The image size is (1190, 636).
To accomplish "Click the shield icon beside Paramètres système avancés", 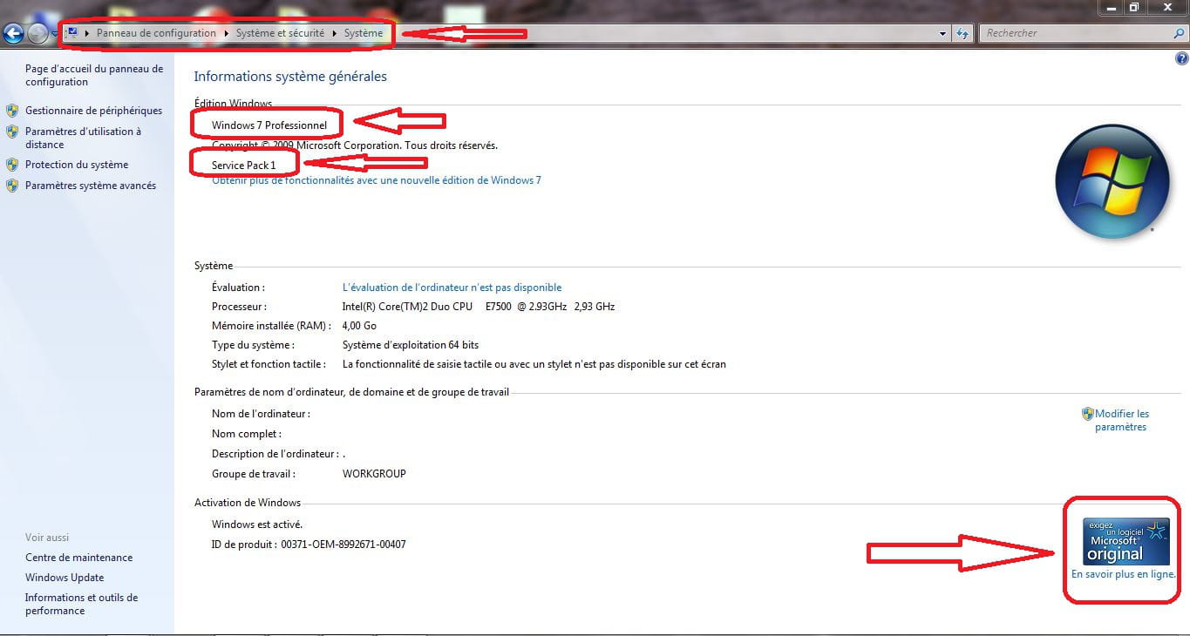I will pyautogui.click(x=12, y=186).
